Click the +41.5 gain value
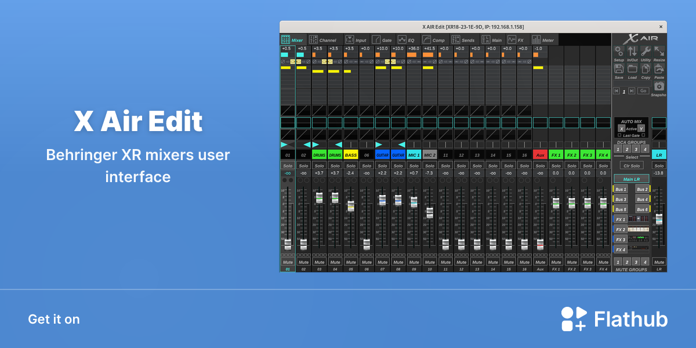Image resolution: width=696 pixels, height=348 pixels. point(429,49)
